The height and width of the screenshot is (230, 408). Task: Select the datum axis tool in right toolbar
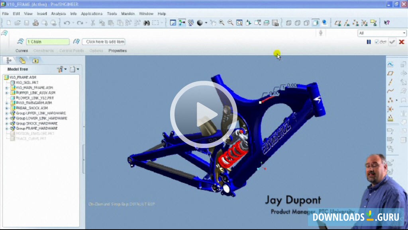390,82
